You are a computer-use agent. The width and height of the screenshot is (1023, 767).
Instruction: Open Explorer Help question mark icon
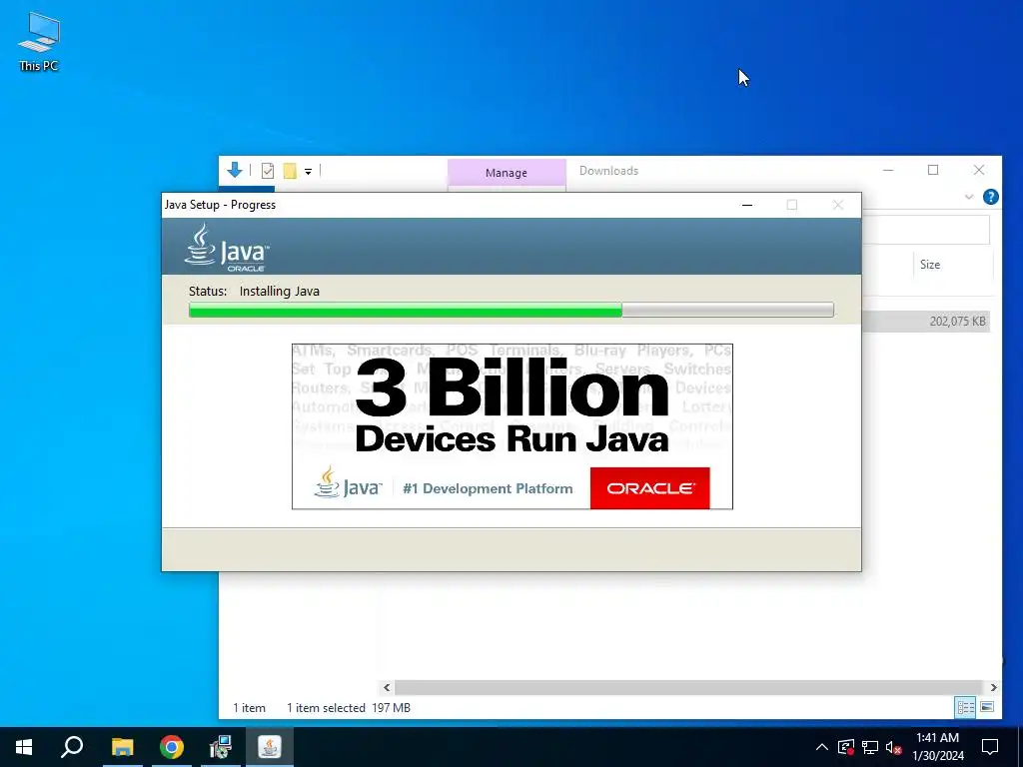[990, 197]
